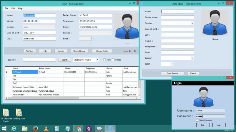
Task: Click the Add New - Management window icon
Action: (142, 3)
